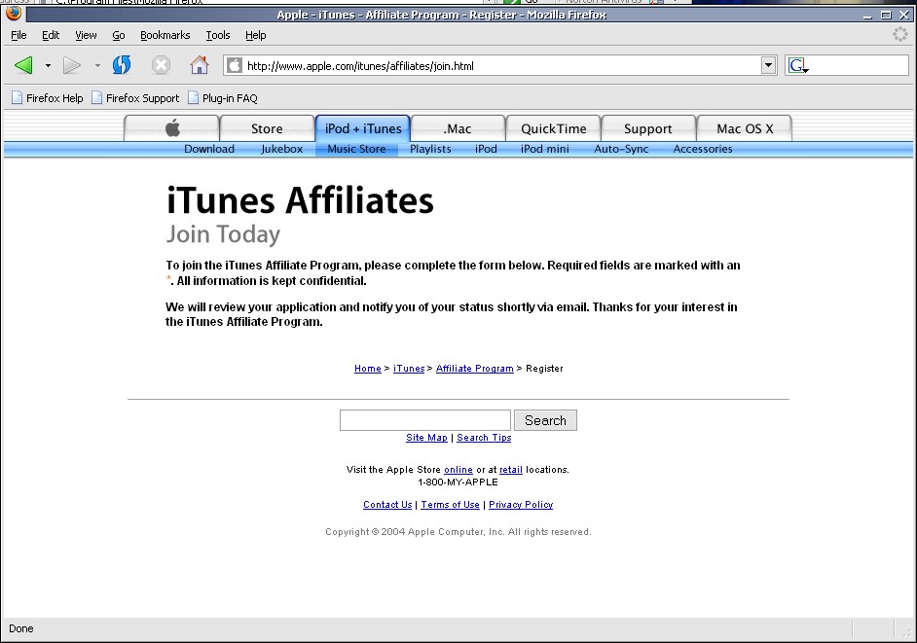The image size is (917, 643).
Task: Open the Contact Us link
Action: 387,505
